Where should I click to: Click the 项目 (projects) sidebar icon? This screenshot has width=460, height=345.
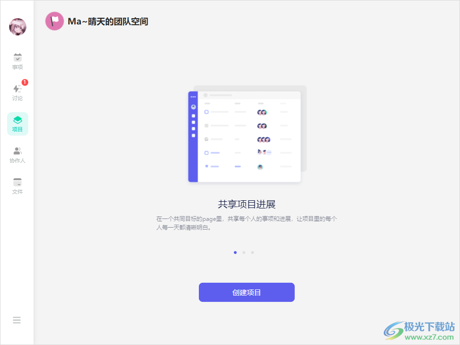point(17,123)
